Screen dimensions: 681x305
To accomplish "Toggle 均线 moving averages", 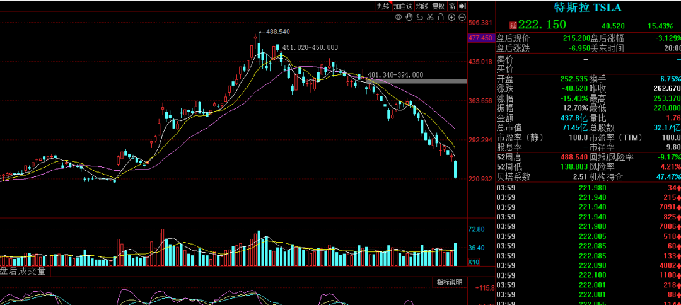I will [x=422, y=6].
